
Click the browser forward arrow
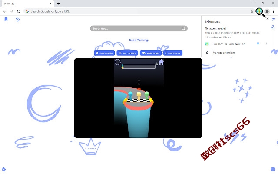point(12,11)
